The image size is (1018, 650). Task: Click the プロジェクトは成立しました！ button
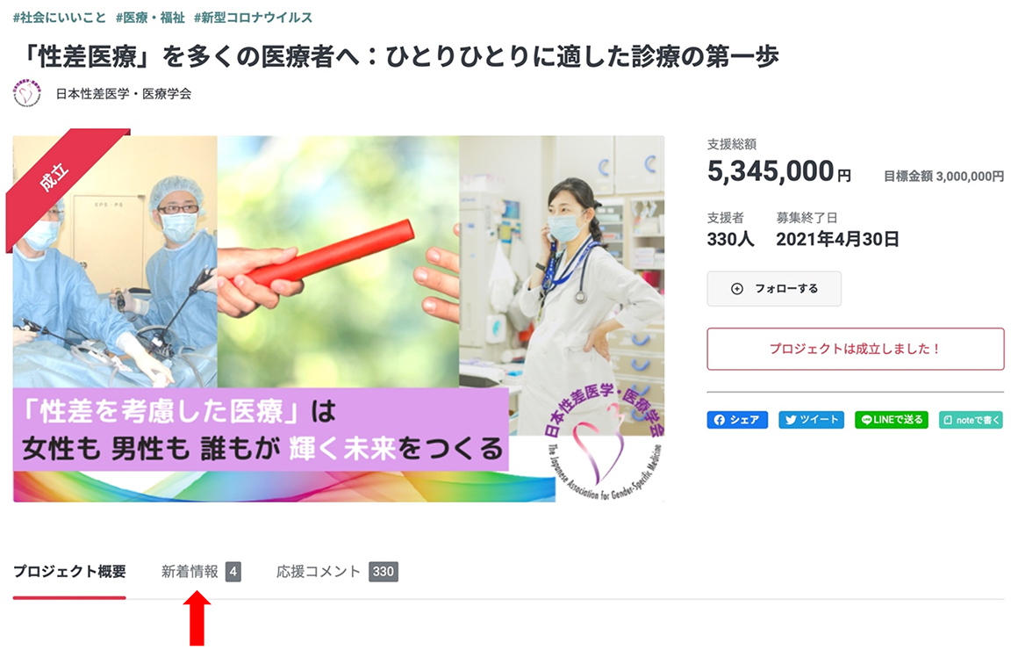tap(855, 349)
